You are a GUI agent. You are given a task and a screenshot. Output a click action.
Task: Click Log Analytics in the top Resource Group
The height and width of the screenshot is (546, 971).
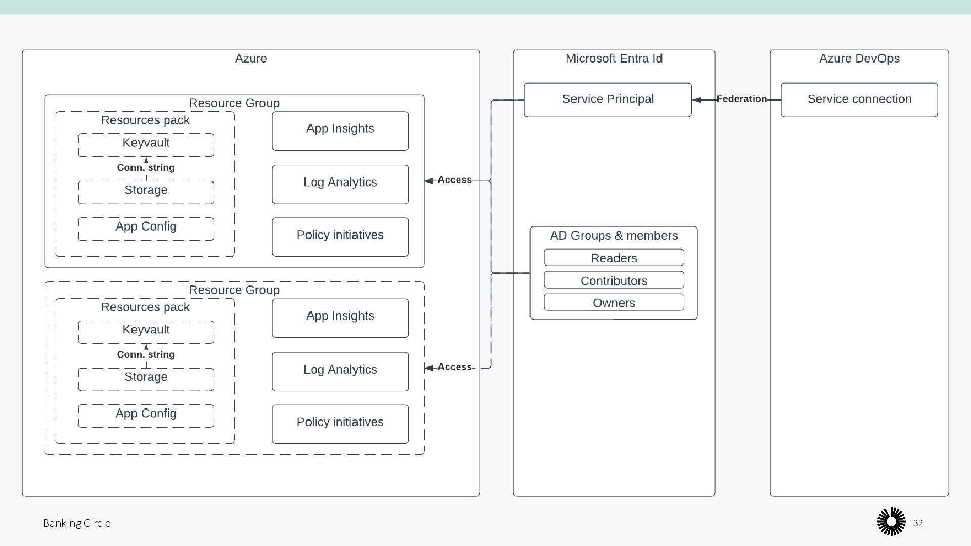(x=340, y=184)
